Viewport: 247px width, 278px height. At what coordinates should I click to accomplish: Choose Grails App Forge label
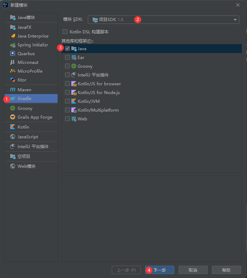(x=35, y=117)
